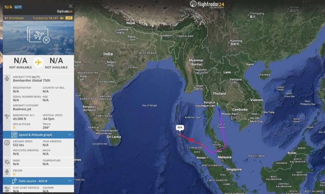This screenshot has height=194, width=325.
Task: Click the satellite dish Data source icon
Action: click(x=14, y=181)
